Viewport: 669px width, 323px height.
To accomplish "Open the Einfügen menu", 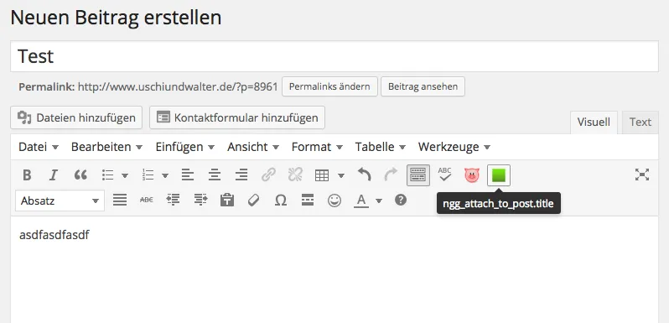I will (184, 147).
